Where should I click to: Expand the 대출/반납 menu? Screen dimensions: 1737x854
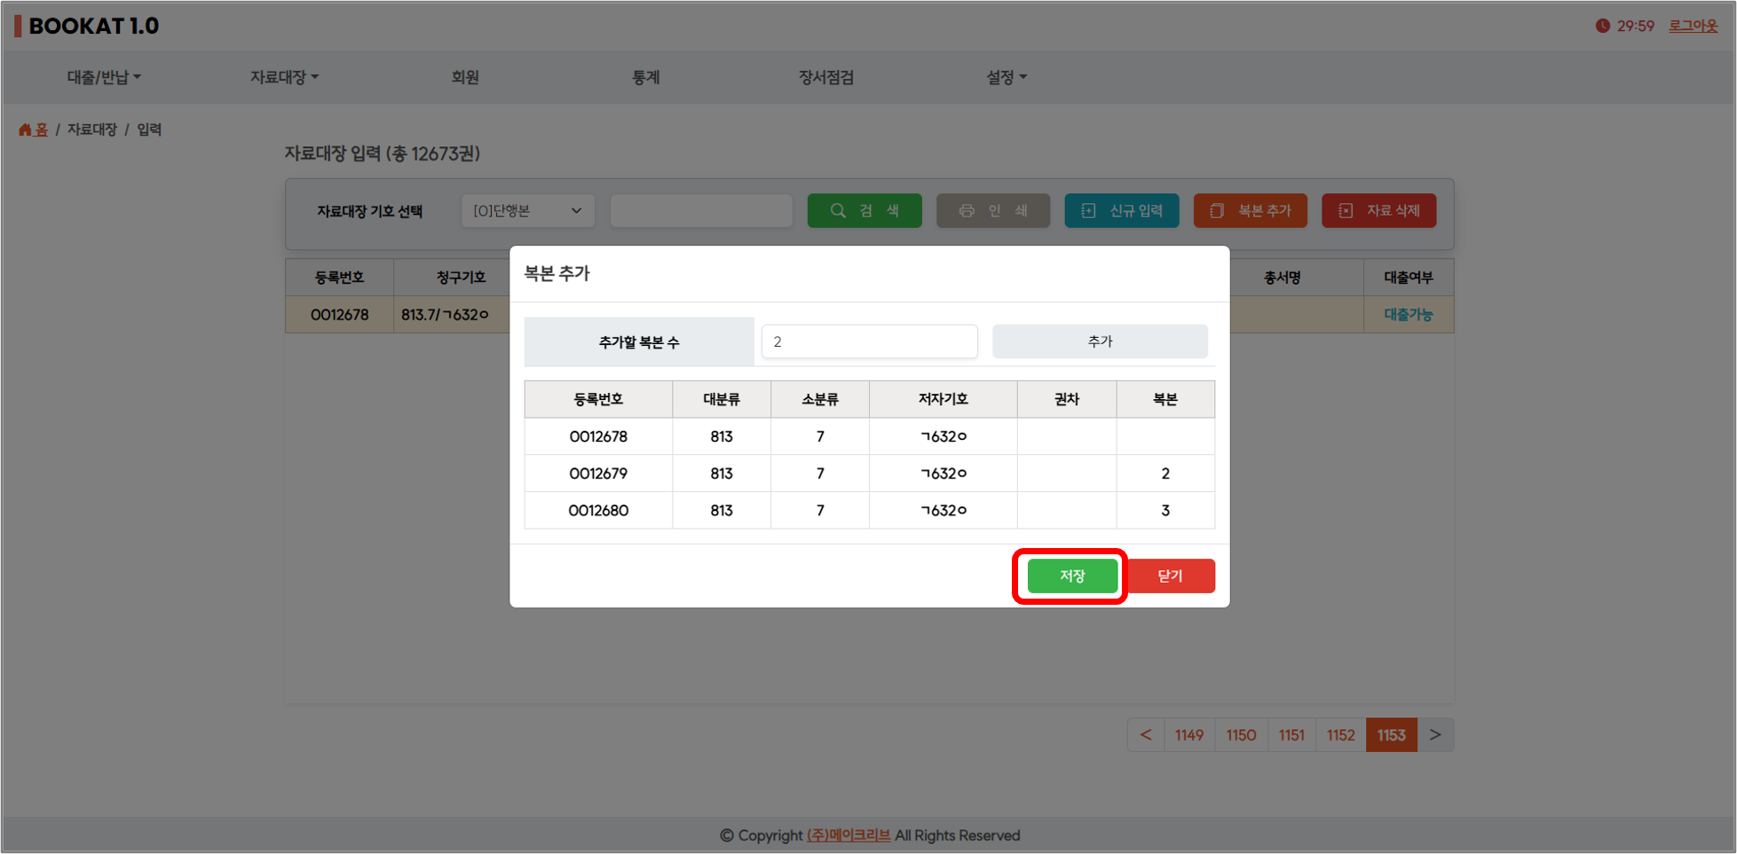[104, 77]
